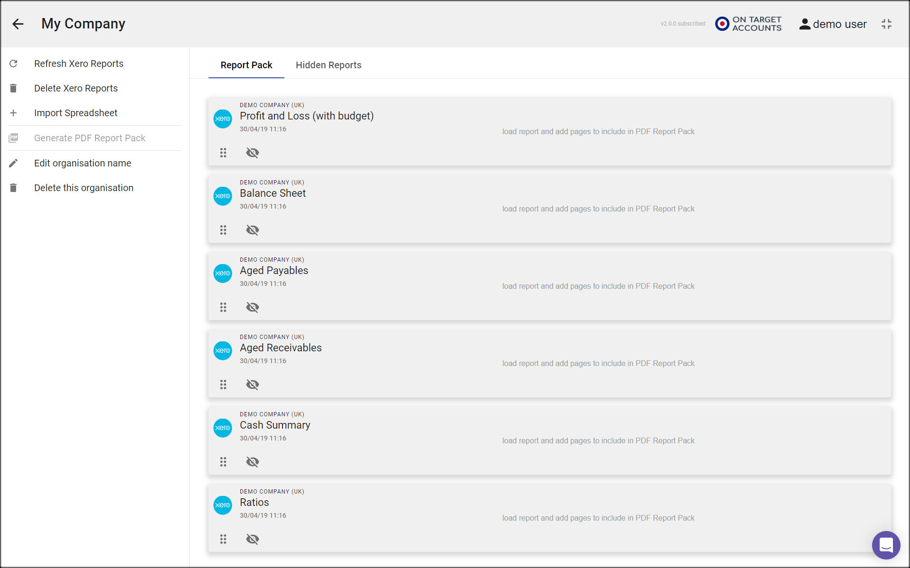Hide the Ratios report
Viewport: 910px width, 568px height.
[x=253, y=539]
